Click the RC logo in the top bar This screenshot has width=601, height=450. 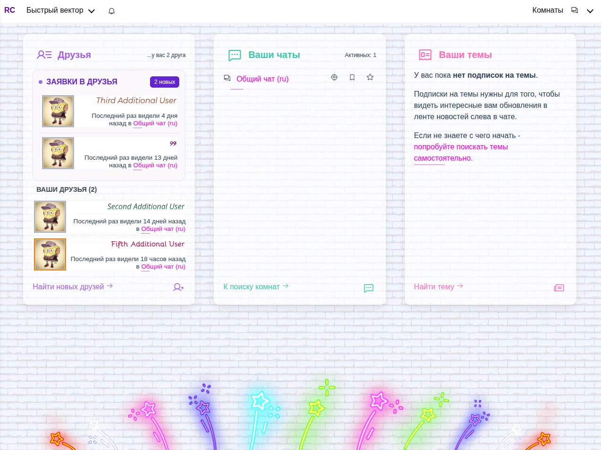[x=9, y=10]
